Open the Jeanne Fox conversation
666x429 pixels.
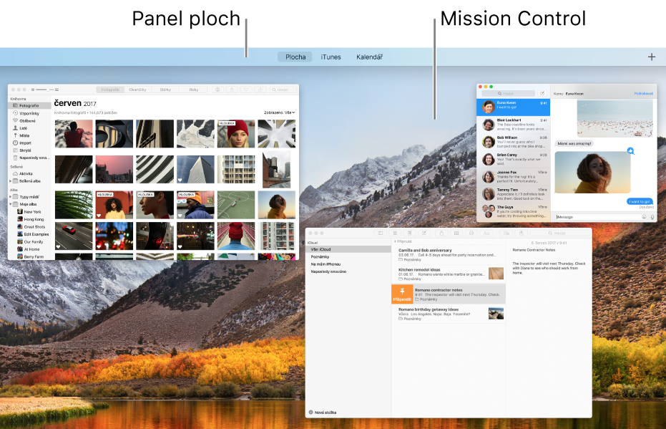click(x=514, y=177)
